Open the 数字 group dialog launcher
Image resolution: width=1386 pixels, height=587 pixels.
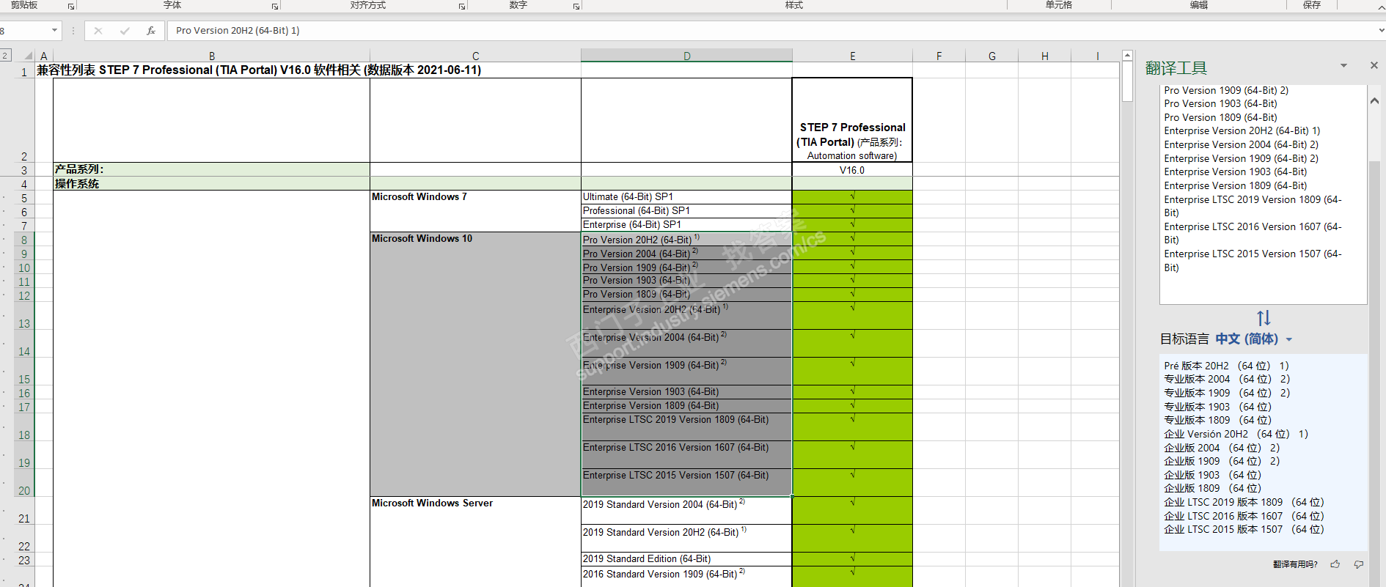click(576, 7)
